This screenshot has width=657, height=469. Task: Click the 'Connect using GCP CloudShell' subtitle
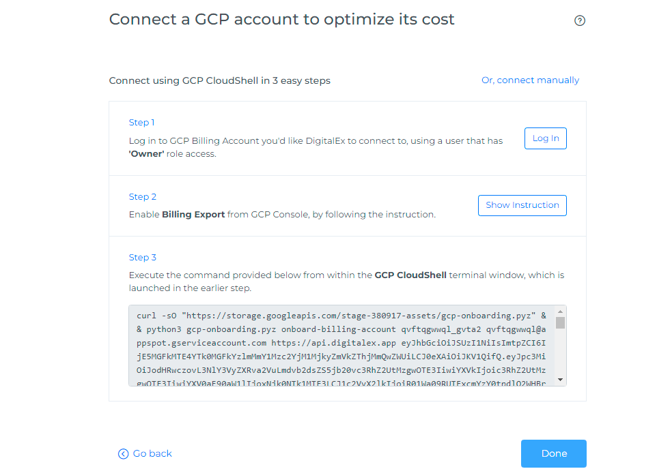(219, 81)
